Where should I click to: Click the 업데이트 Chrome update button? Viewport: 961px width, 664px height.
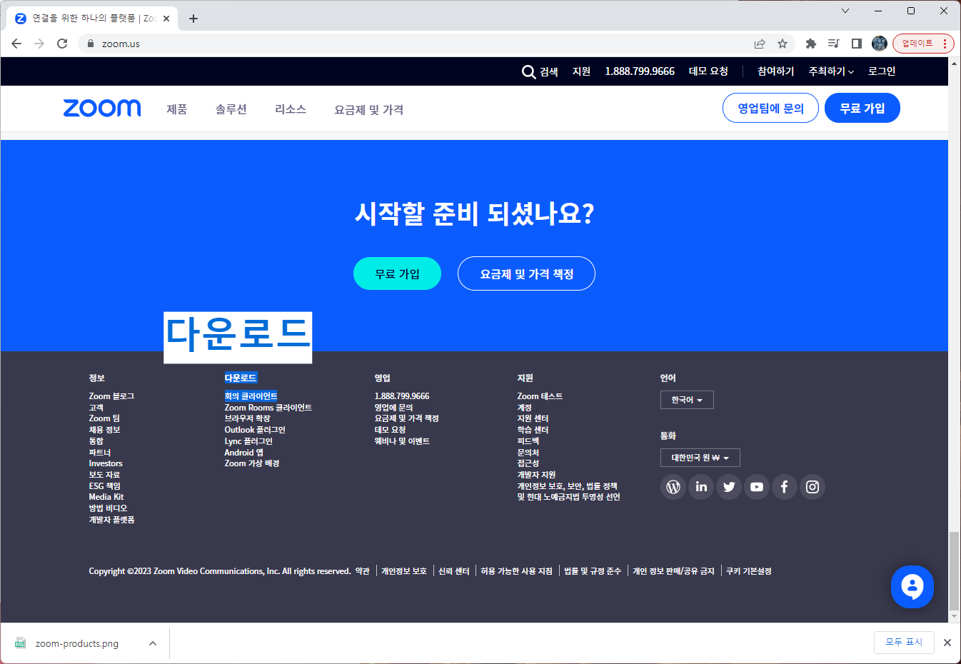point(923,44)
